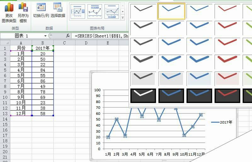Click cell with value 58

click(43, 113)
